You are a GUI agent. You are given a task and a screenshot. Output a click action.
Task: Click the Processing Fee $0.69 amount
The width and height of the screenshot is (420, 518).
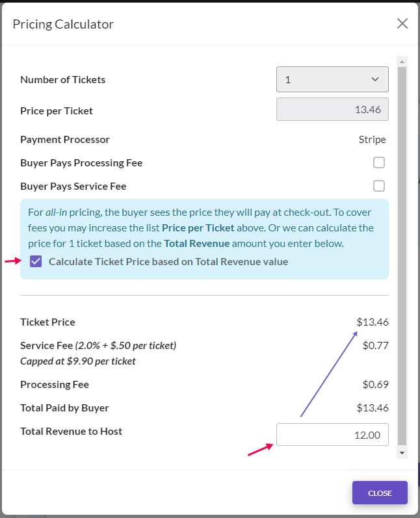point(375,384)
